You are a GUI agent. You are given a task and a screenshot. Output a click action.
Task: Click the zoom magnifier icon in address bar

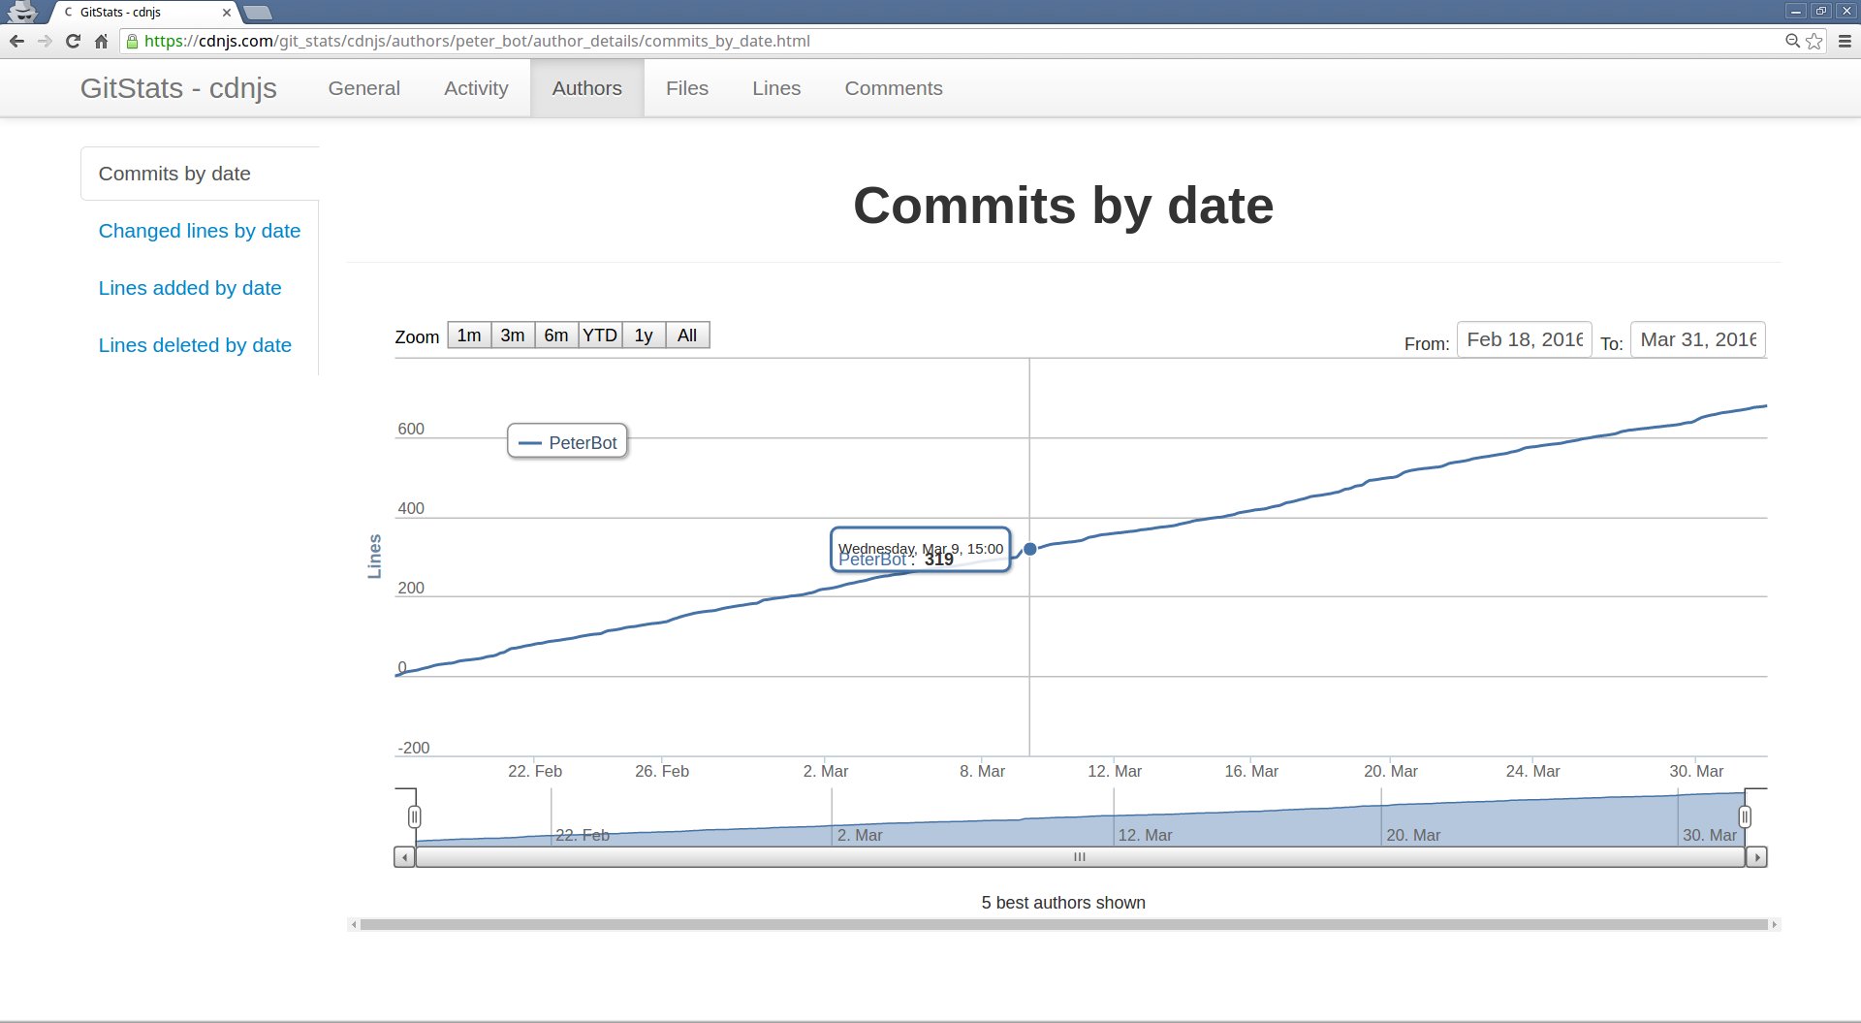[x=1792, y=41]
